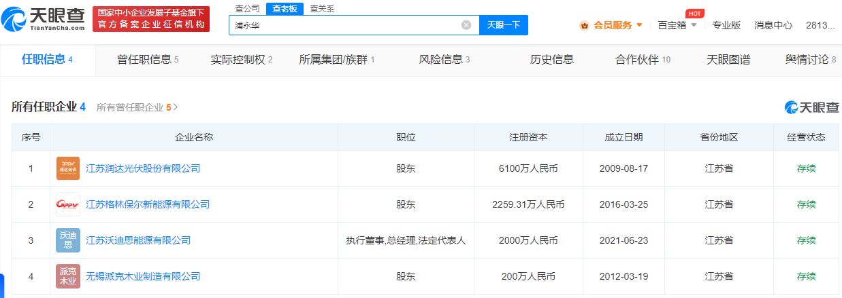The height and width of the screenshot is (298, 842).
Task: Open the 派克木业 company logo tile
Action: coord(67,276)
